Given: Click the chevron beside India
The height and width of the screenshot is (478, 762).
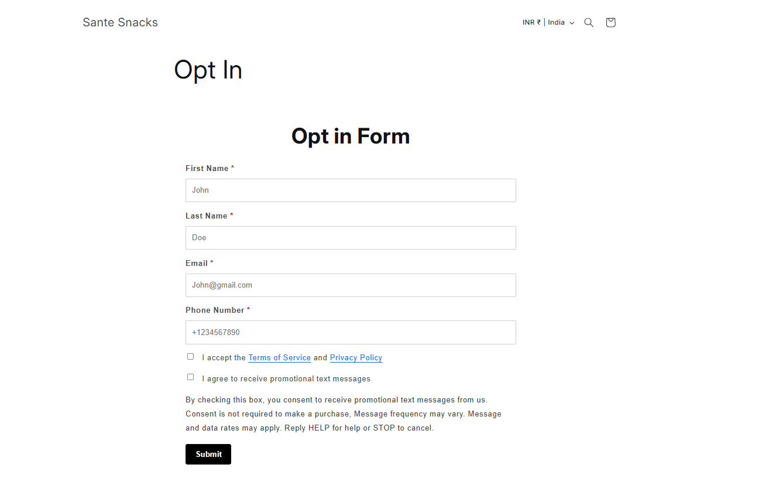Looking at the screenshot, I should pos(572,23).
